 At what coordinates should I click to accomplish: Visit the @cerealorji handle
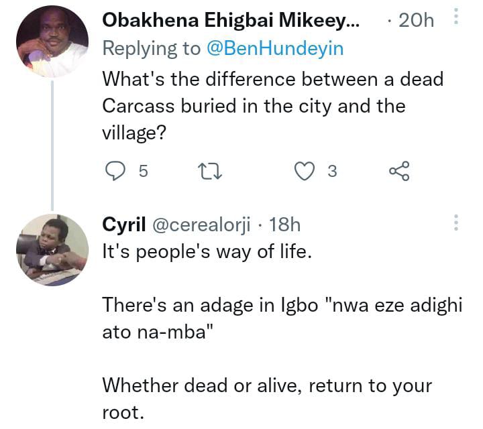[203, 225]
